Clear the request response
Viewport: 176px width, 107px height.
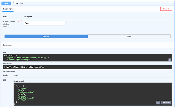coord(129,37)
